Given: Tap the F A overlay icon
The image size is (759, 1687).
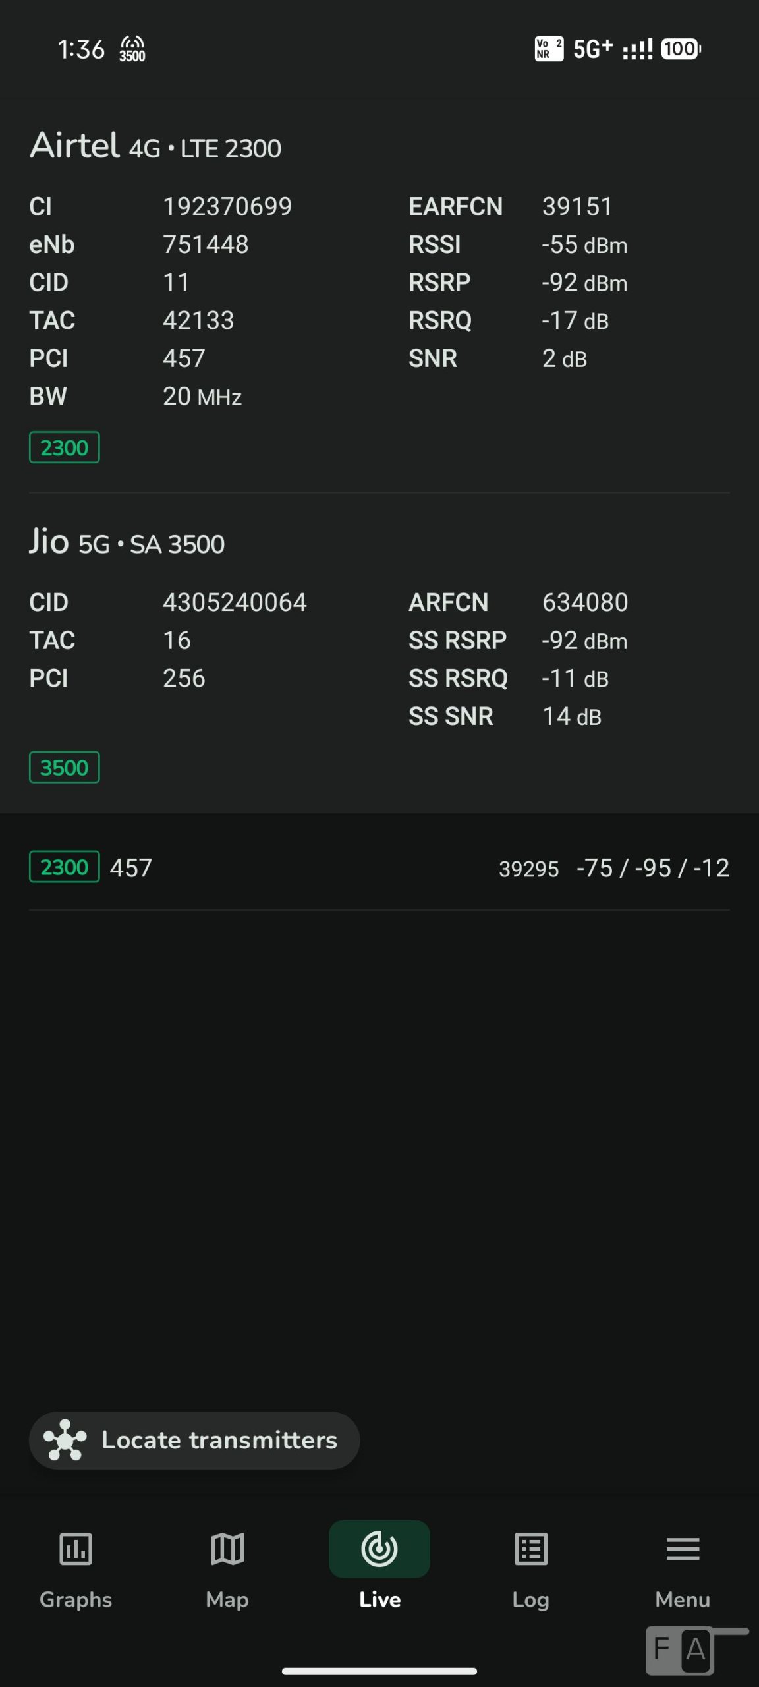Looking at the screenshot, I should (x=680, y=1650).
